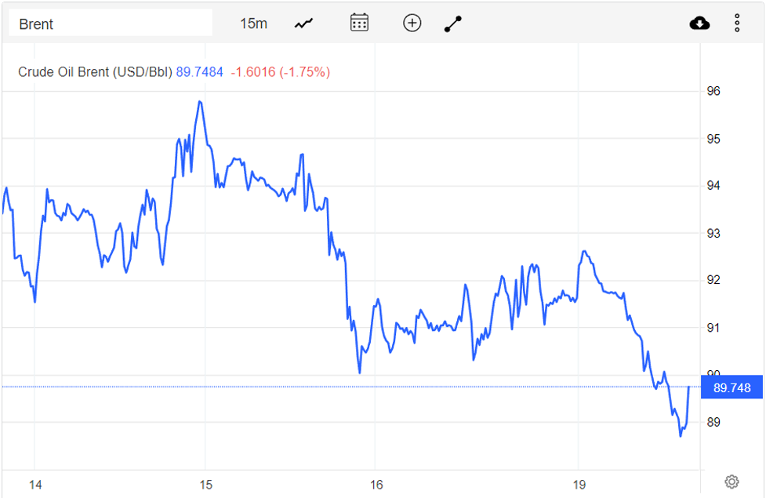
Task: Click the 89.7484 price value in legend
Action: coord(199,72)
